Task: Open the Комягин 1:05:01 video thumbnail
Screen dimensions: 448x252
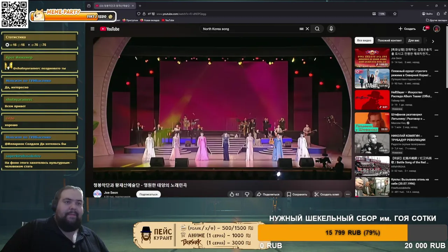Action: [x=372, y=143]
